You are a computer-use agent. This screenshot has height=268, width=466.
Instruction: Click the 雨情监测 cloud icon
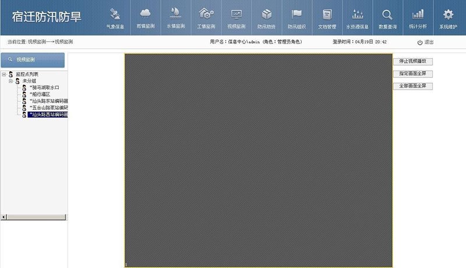[x=144, y=14]
